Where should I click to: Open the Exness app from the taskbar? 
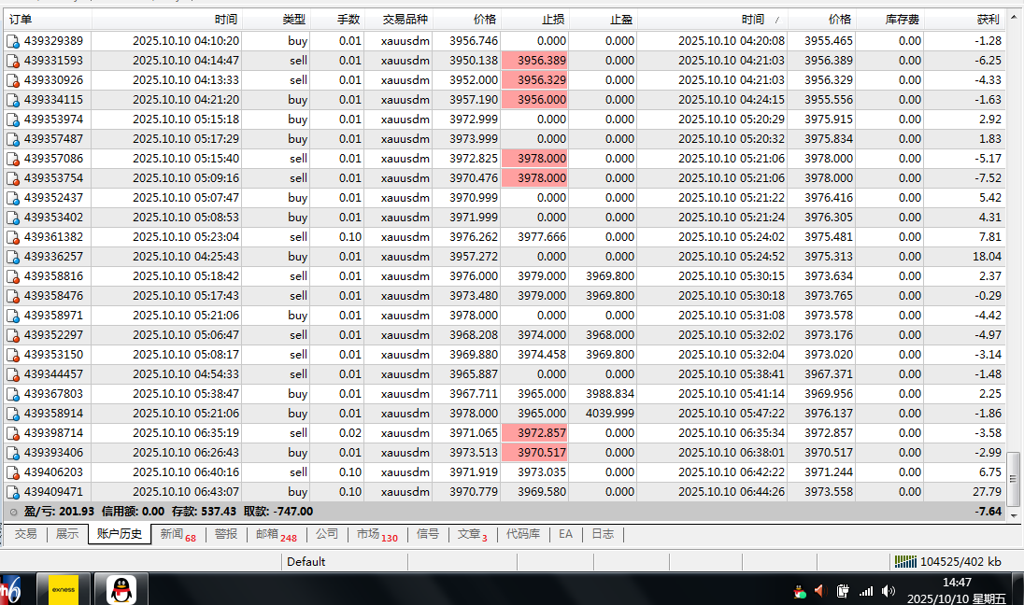[64, 589]
